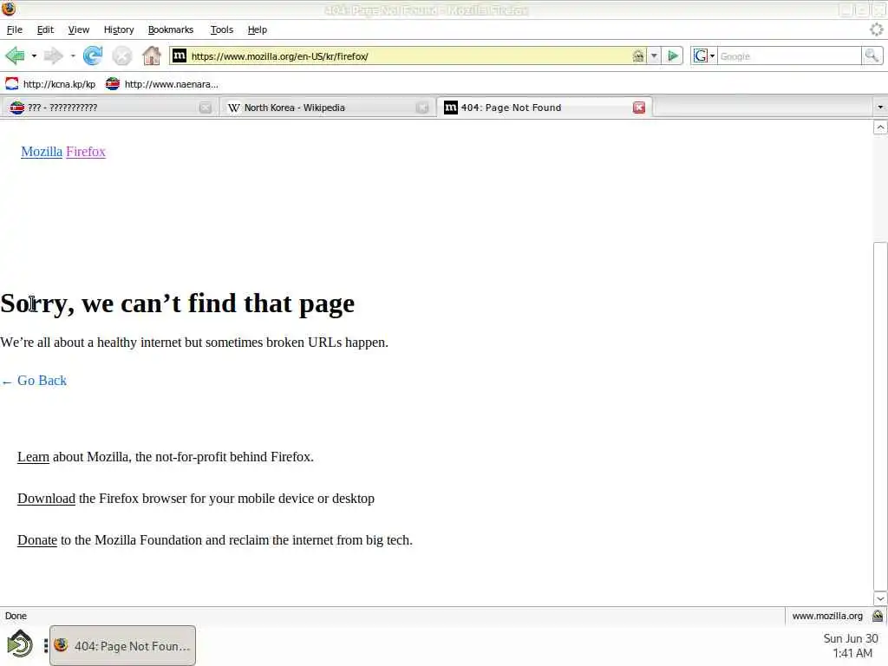Click the activity throbber icon

pyautogui.click(x=876, y=29)
